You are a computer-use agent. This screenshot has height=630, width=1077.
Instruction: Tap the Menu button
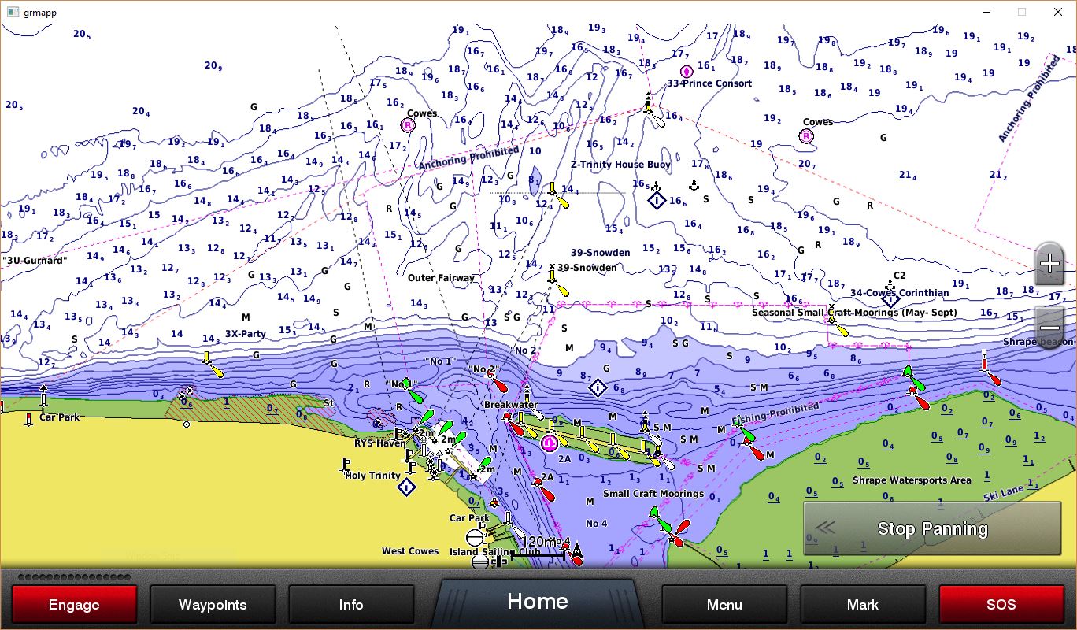[x=724, y=604]
